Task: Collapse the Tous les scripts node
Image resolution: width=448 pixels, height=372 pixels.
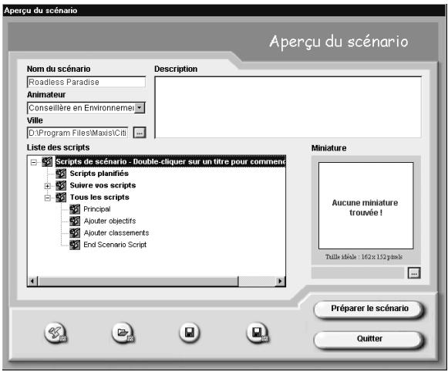Action: (x=48, y=198)
